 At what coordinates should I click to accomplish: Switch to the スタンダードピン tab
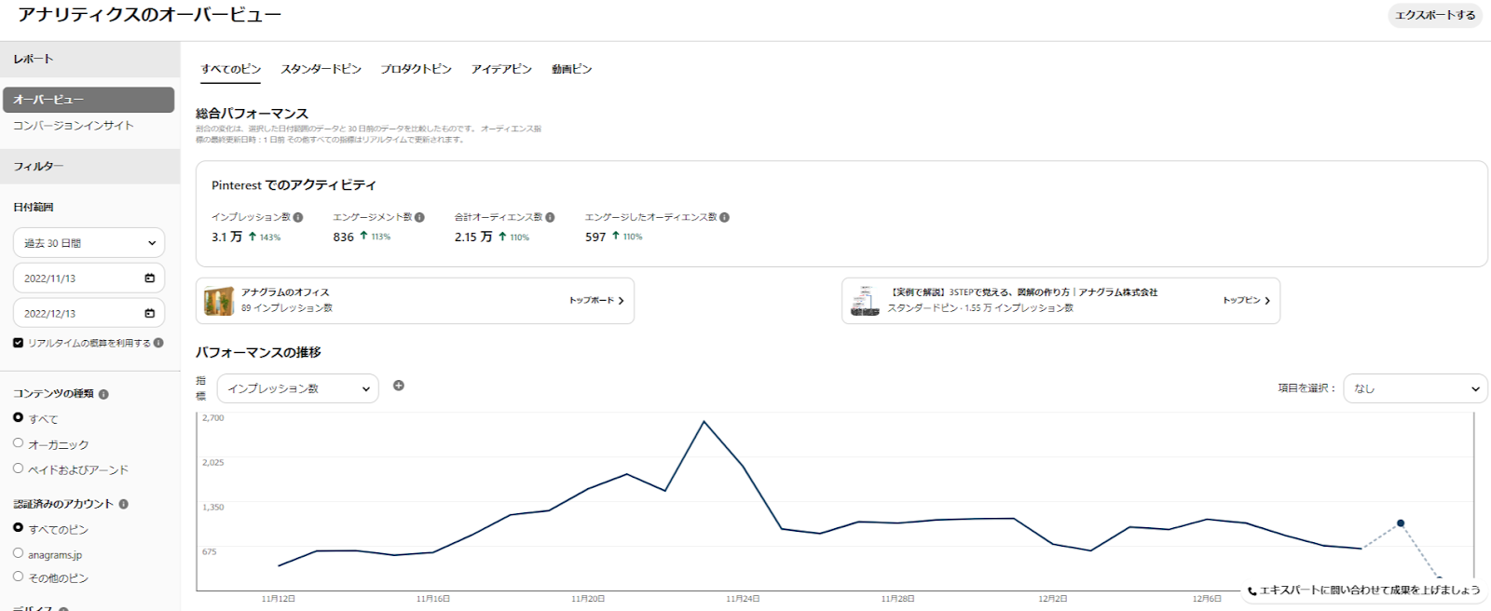321,69
